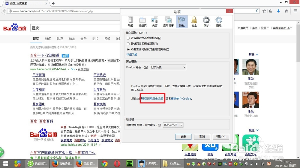The width and height of the screenshot is (300, 168).
Task: Switch to the 音乐 search tab
Action: tap(84, 39)
